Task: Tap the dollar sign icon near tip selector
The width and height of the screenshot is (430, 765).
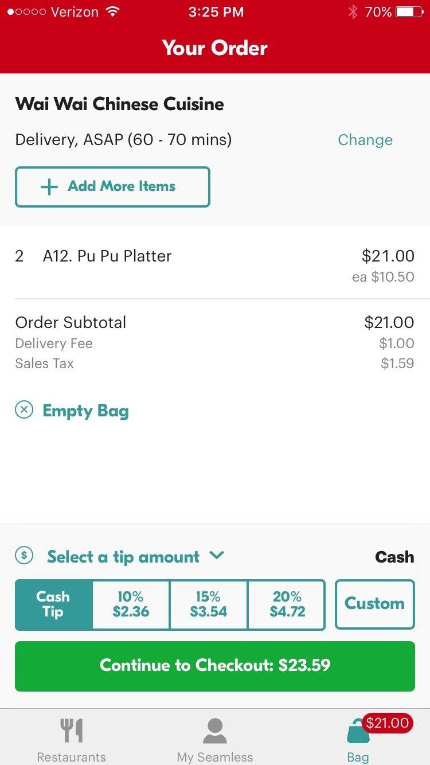Action: pyautogui.click(x=24, y=555)
